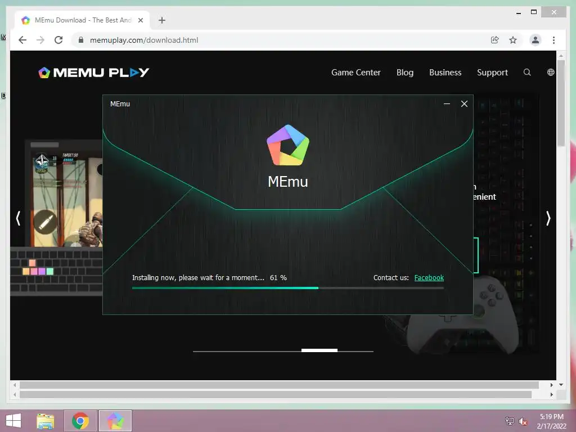Click the network tray icon
Screen dimensions: 576x432
(x=509, y=421)
